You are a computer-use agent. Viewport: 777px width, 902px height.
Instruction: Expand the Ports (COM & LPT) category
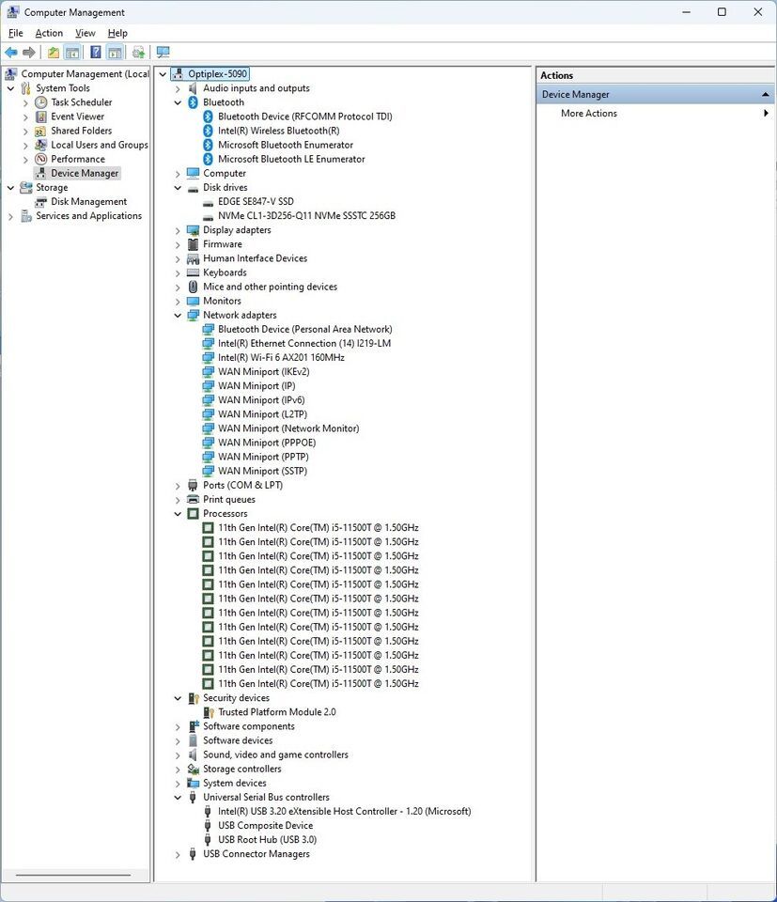click(178, 486)
